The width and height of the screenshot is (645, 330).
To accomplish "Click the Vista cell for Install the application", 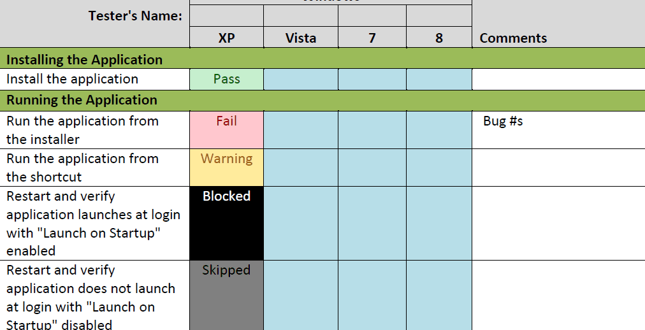I will click(x=301, y=80).
